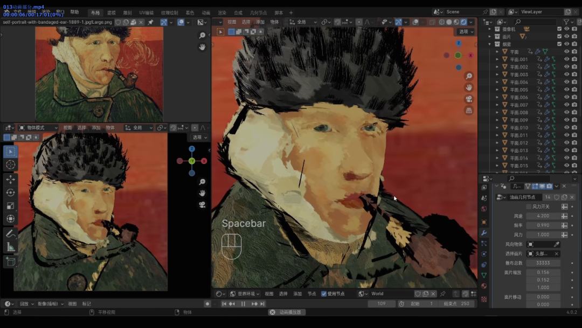Screen dimensions: 582x328
Task: Open the 选项 dropdown in the main viewport
Action: (x=467, y=32)
